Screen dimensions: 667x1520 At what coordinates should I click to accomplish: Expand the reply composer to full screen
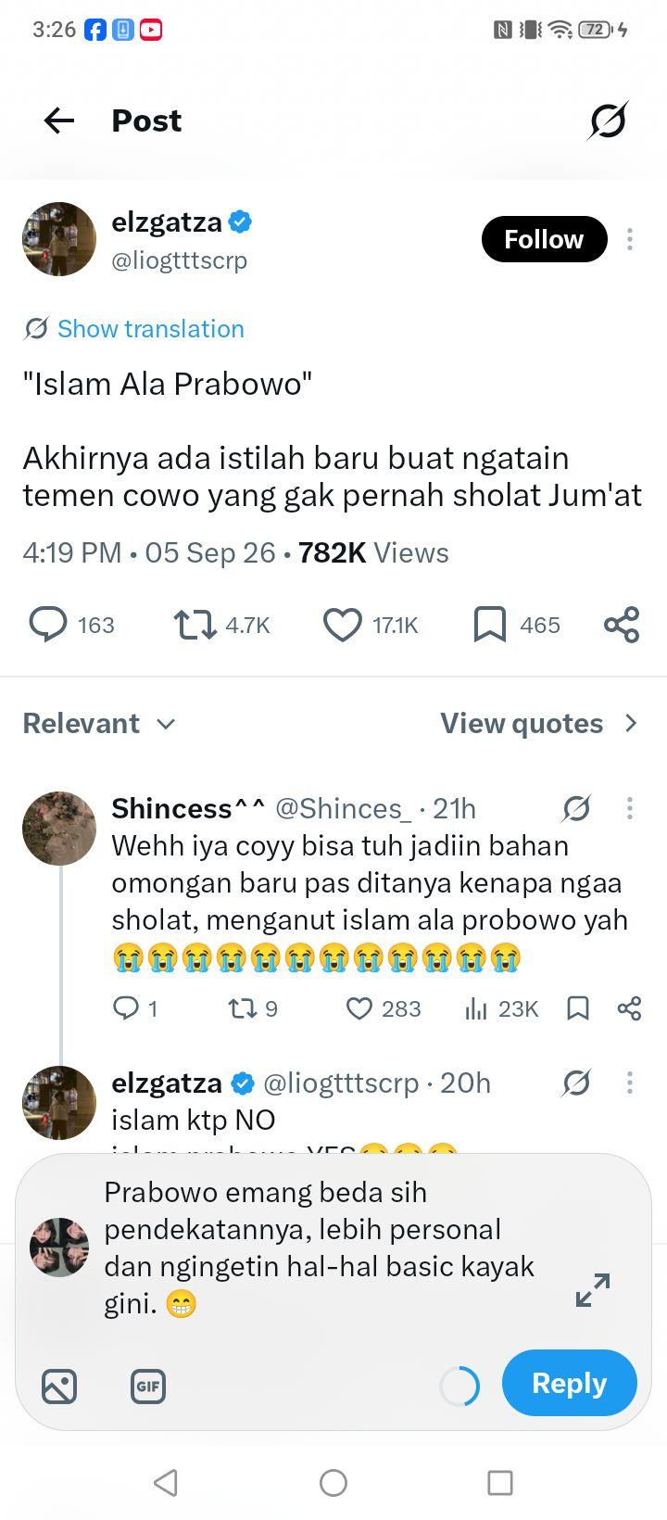point(593,1290)
